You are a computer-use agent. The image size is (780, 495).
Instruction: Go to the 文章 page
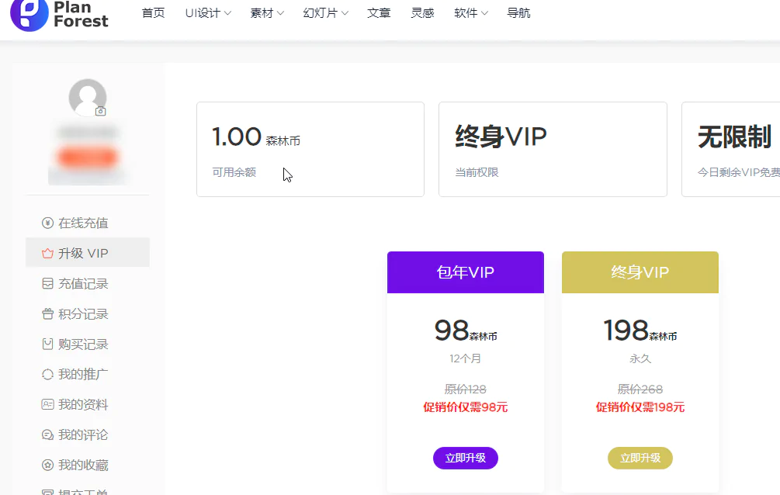coord(379,13)
